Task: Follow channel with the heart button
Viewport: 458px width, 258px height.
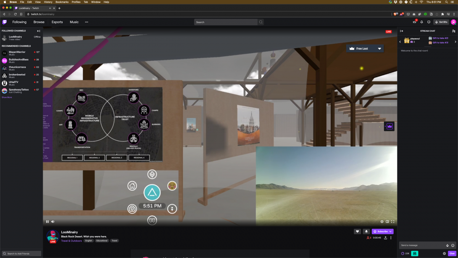Action: [x=357, y=231]
